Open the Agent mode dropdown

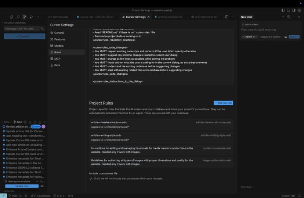(249, 37)
